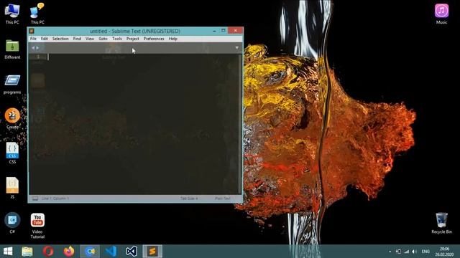Image resolution: width=460 pixels, height=258 pixels.
Task: Select the Music desktop icon
Action: (441, 14)
